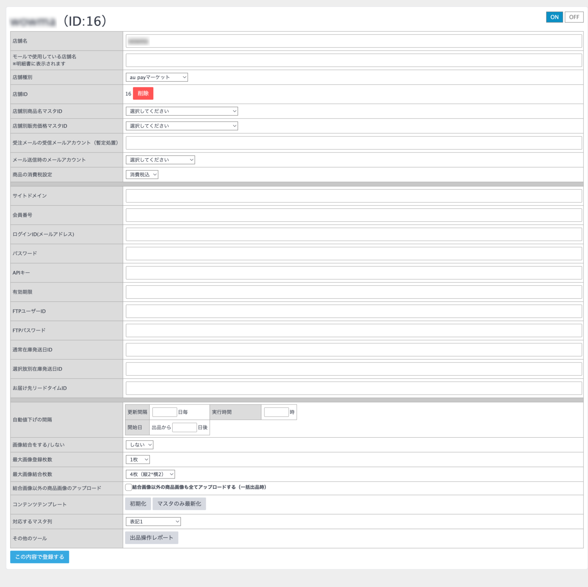588x587 pixels.
Task: Click into the APIキー input field
Action: (354, 273)
